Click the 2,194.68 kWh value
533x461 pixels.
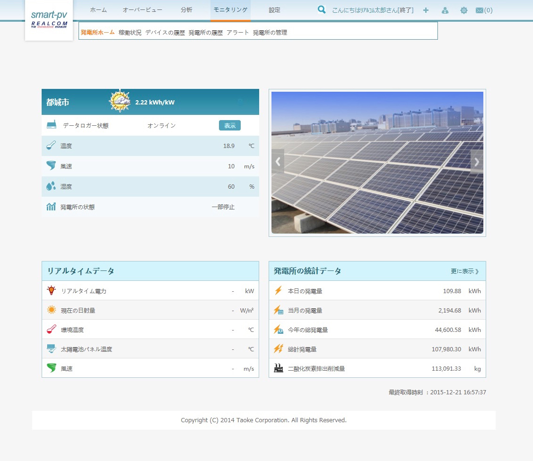tap(450, 311)
